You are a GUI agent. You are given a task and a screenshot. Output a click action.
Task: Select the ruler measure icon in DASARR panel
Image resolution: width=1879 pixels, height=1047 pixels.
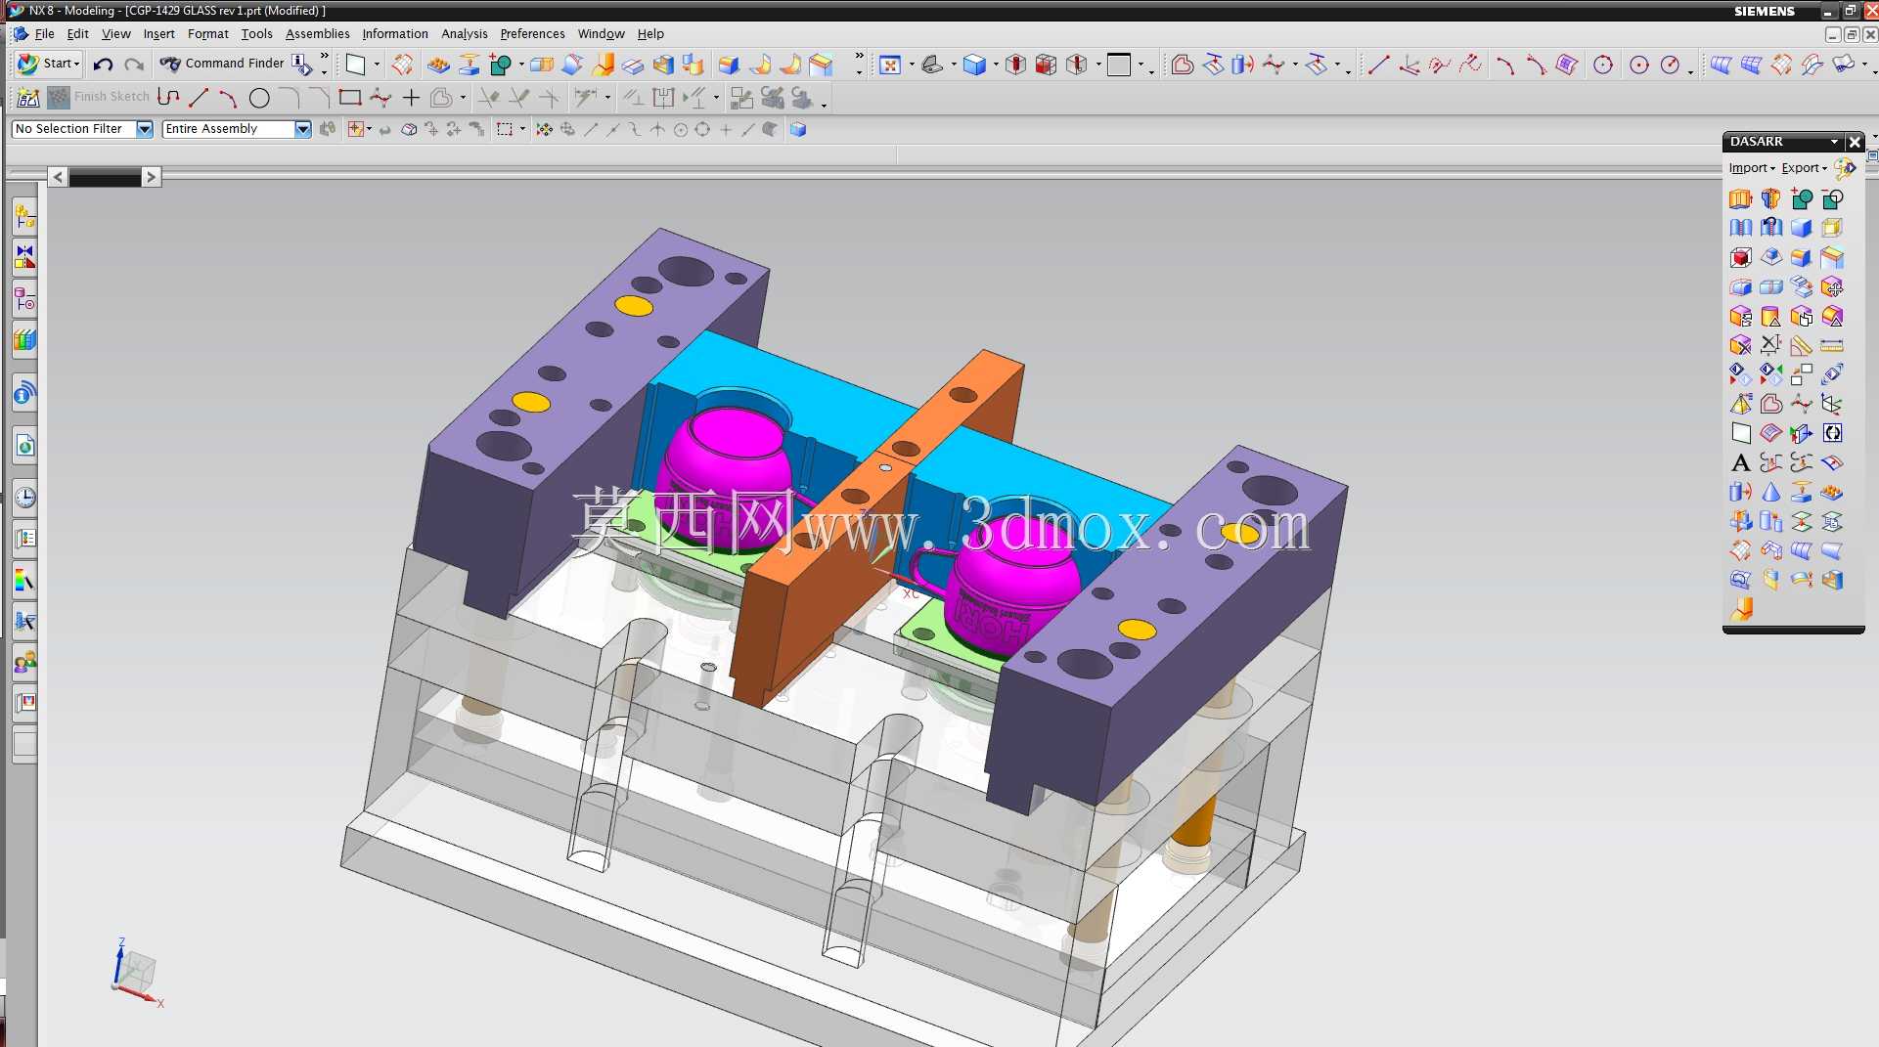click(1832, 346)
